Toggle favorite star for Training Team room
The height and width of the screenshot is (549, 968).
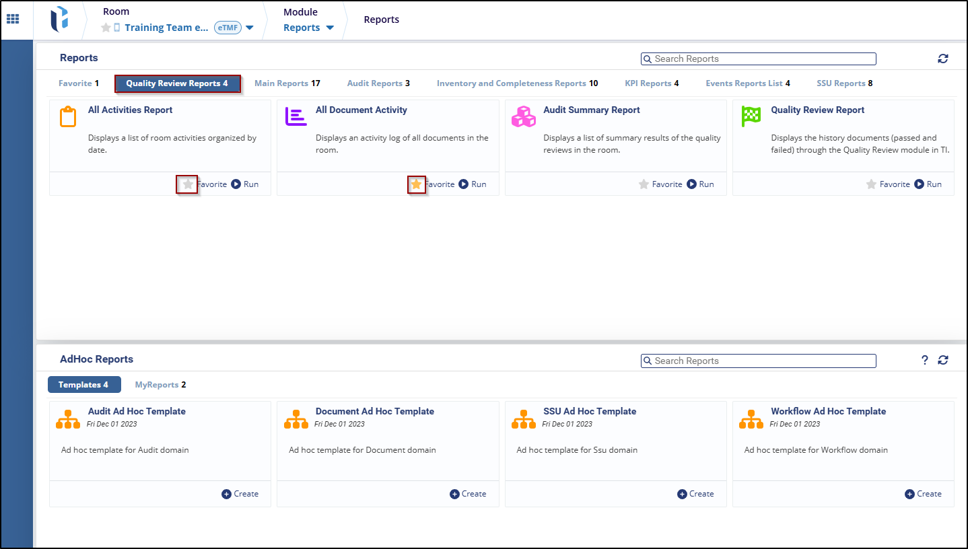[x=106, y=28]
